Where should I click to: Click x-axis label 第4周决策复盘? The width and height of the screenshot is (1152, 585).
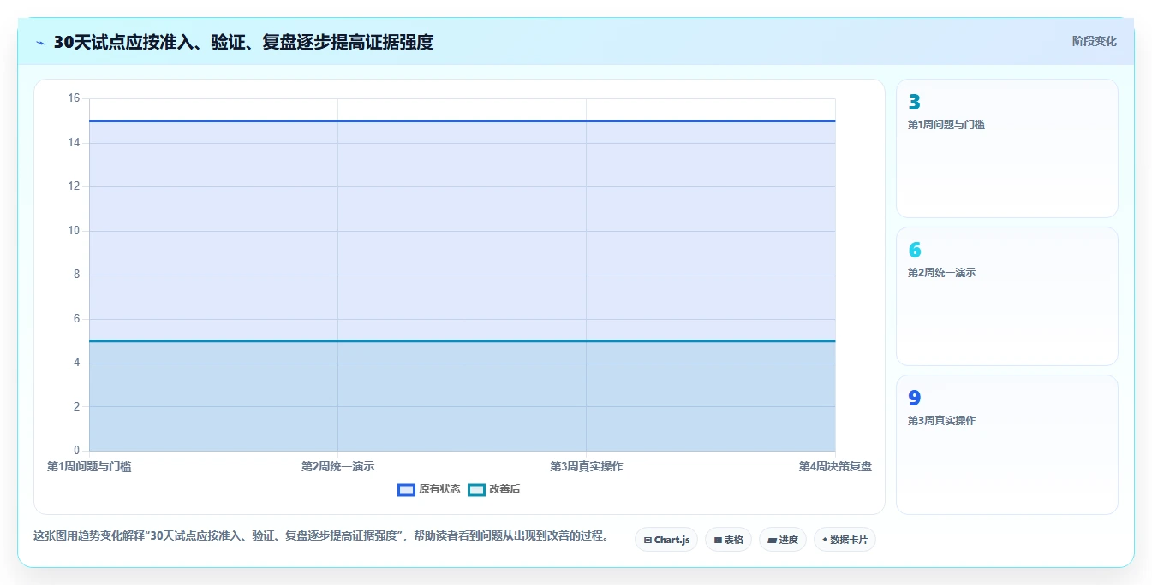(835, 466)
